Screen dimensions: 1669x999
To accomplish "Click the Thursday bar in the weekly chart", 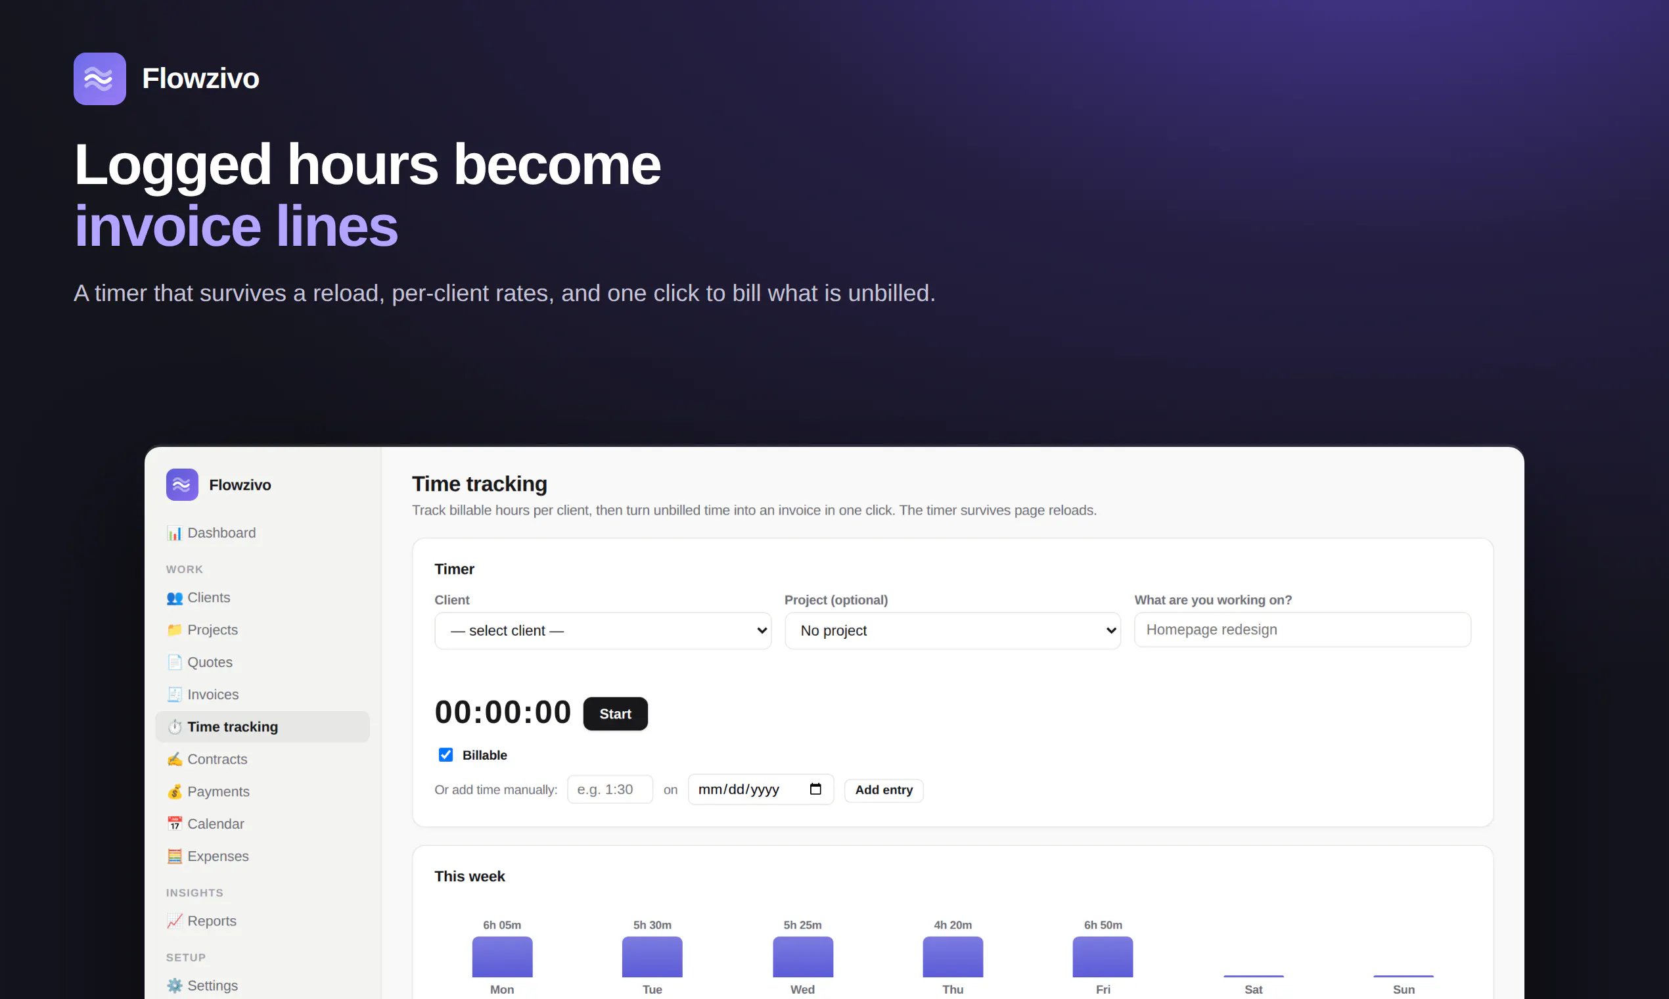I will click(x=953, y=956).
